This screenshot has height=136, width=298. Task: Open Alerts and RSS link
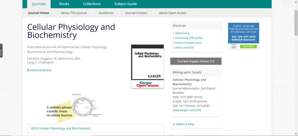[x=184, y=48]
